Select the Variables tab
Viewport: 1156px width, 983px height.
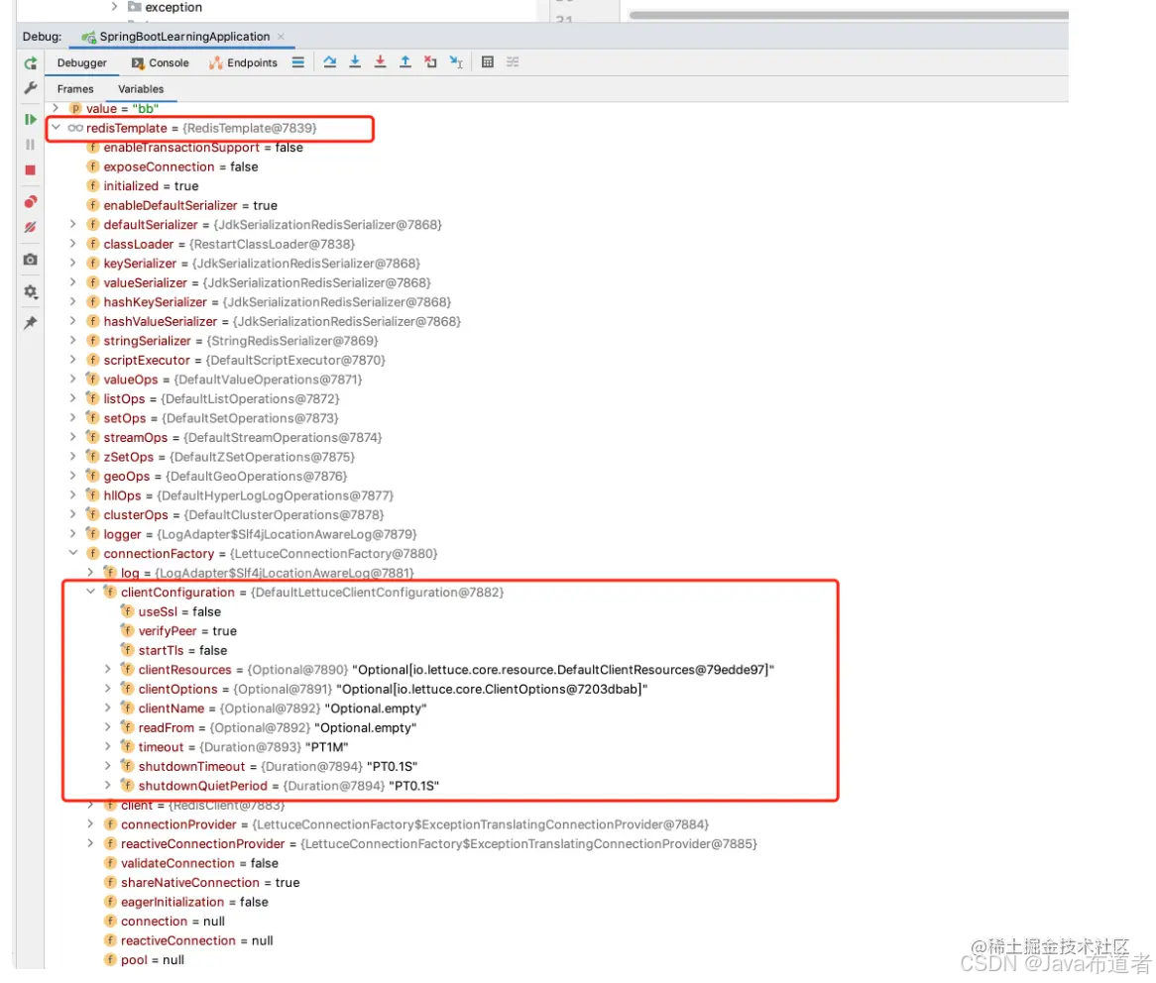click(x=141, y=89)
